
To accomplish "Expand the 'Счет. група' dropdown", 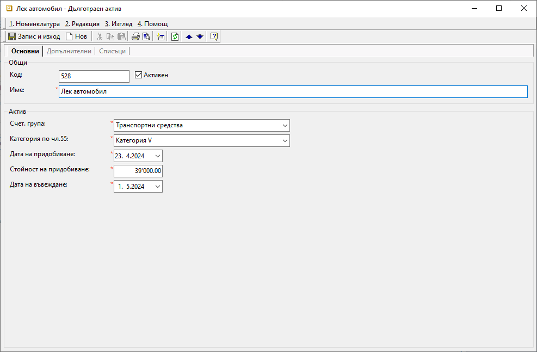I will [x=285, y=125].
